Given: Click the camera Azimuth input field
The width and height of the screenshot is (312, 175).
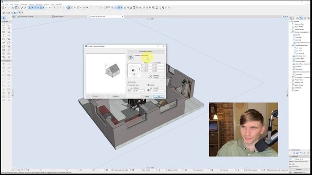Looking at the screenshot, I should pos(159,77).
